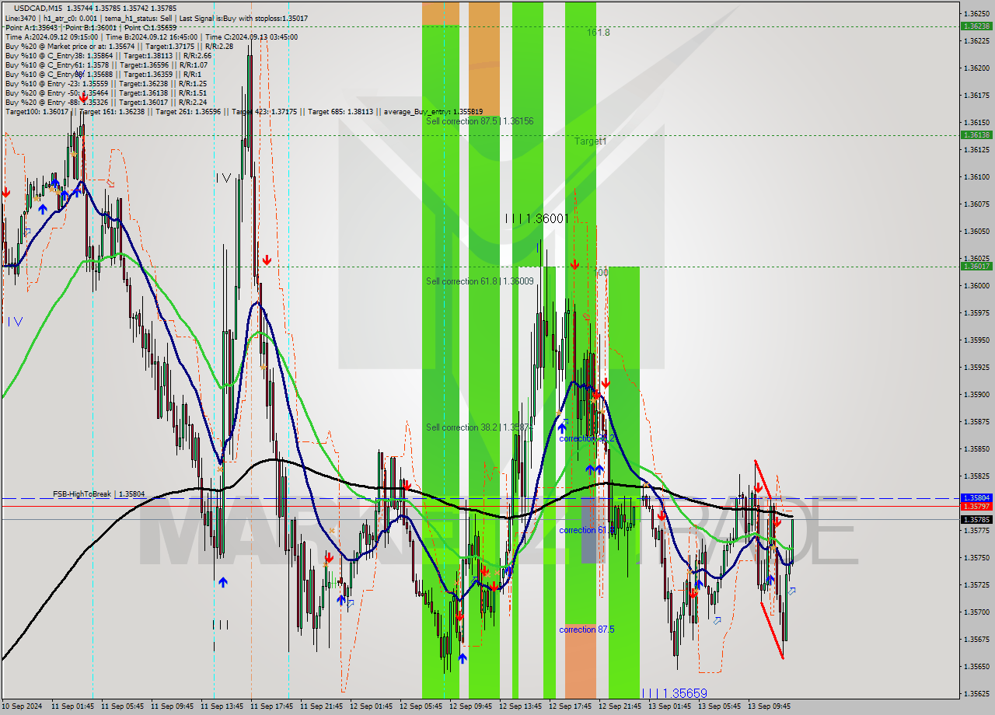Click the blue buy arrow below the 12 Sep 09:45 lows
This screenshot has height=715, width=995.
463,657
